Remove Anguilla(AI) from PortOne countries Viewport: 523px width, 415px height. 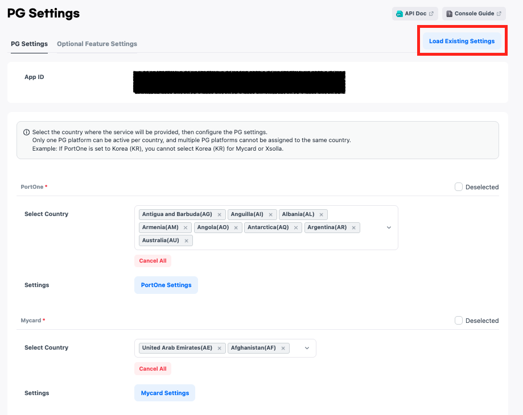pos(270,214)
